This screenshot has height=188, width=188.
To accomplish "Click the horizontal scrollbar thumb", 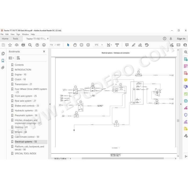I will 123,158.
